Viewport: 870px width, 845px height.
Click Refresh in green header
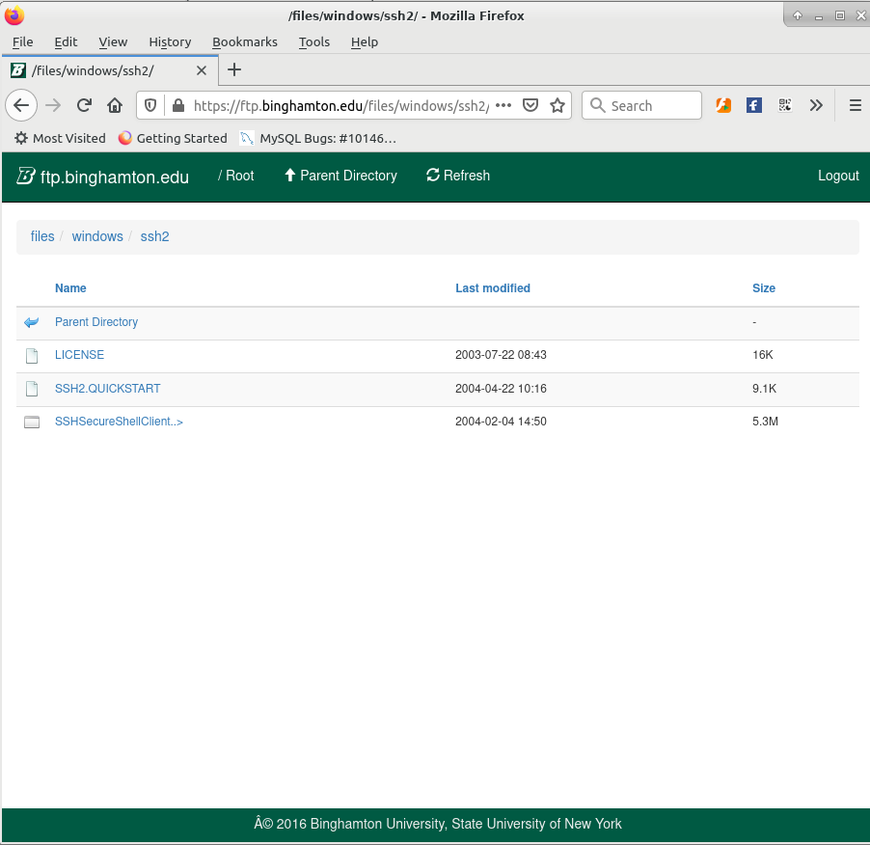coord(458,176)
